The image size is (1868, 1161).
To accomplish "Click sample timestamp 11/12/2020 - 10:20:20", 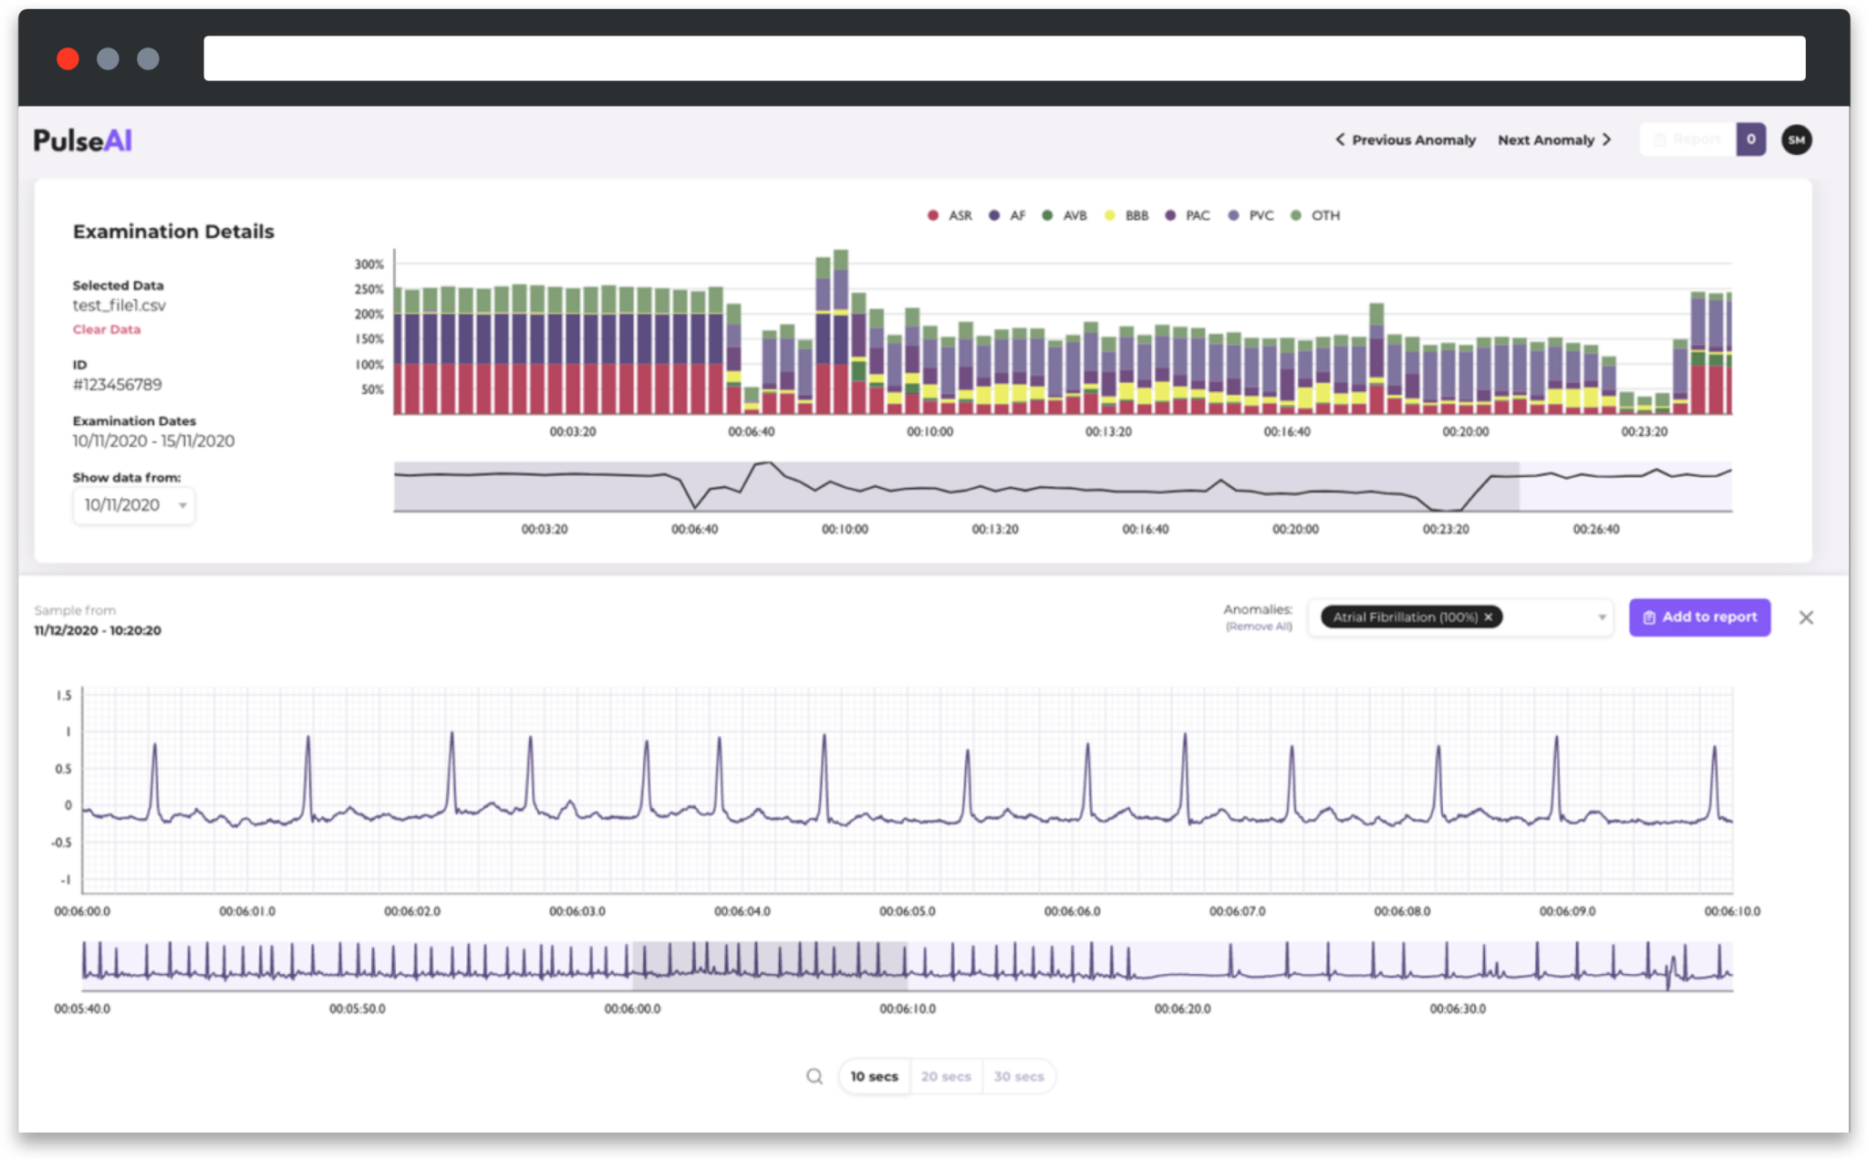I will [x=98, y=631].
